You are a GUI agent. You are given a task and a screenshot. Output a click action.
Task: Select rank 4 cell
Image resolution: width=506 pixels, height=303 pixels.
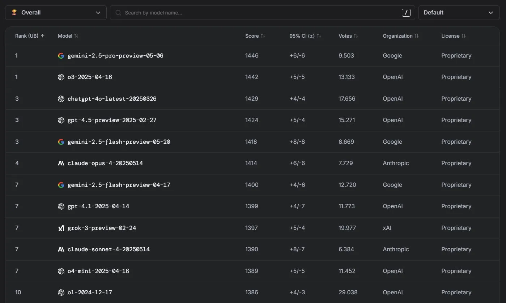[x=17, y=163]
